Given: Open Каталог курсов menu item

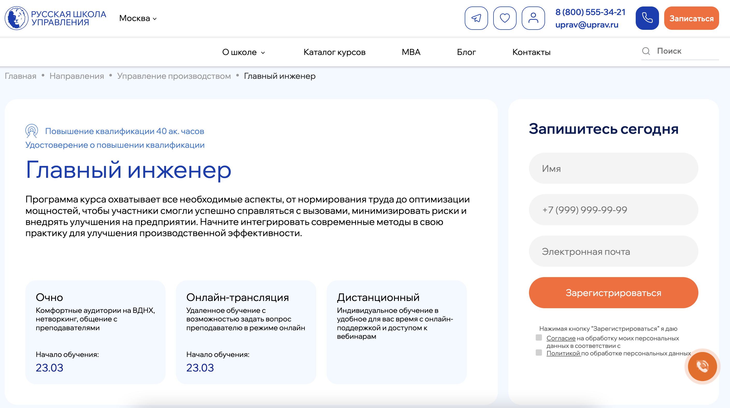Looking at the screenshot, I should click(334, 52).
